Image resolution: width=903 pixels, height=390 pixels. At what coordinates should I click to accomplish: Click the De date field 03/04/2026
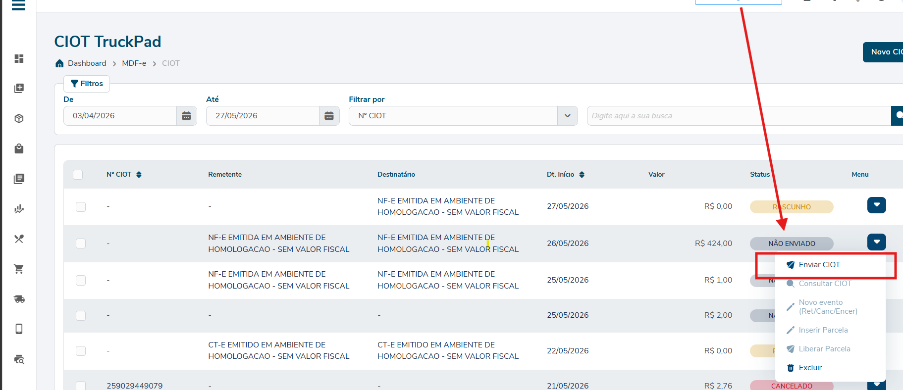(120, 116)
